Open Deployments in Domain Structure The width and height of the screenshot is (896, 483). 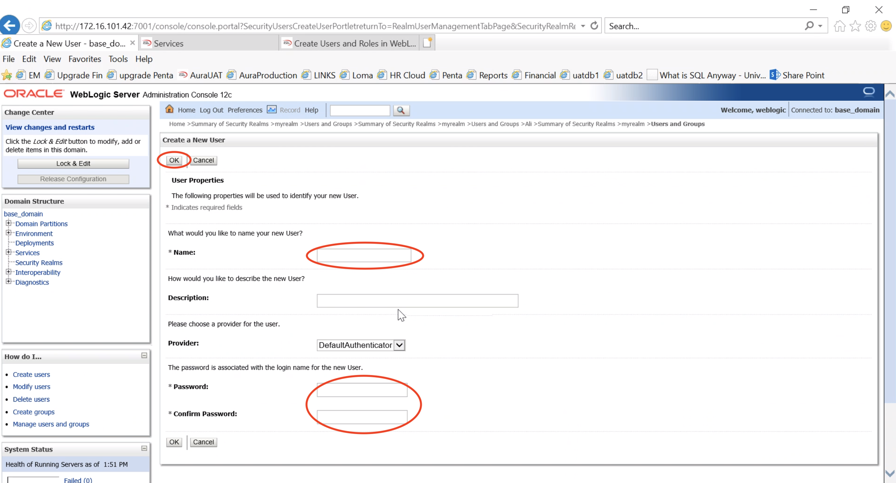coord(34,243)
